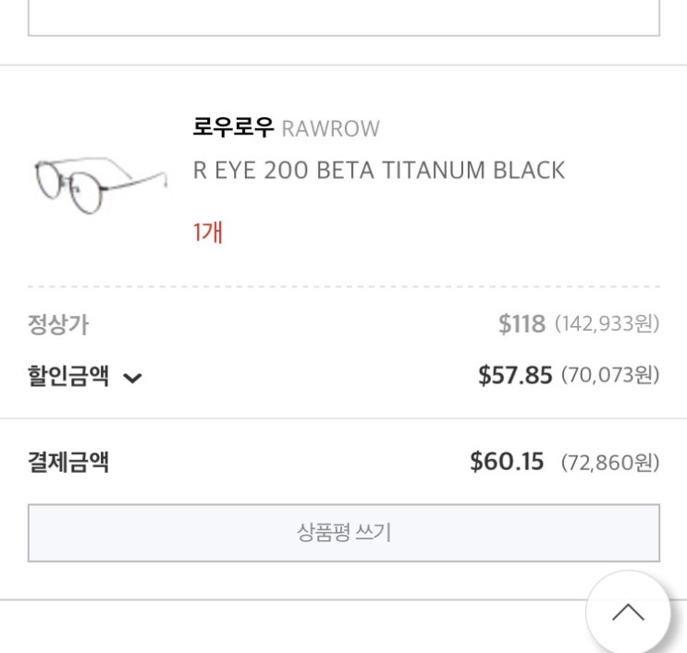Expand the 할인금액 chevron
This screenshot has width=687, height=653.
click(132, 377)
